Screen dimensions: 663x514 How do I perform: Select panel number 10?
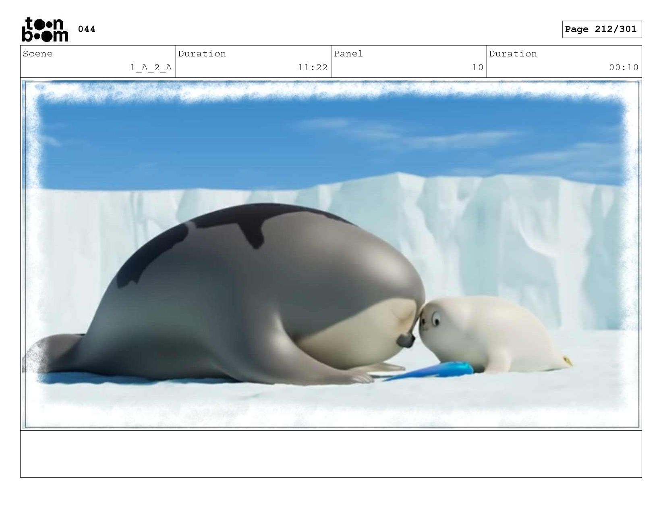click(477, 68)
